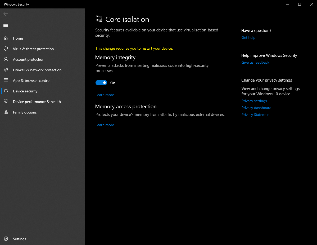The height and width of the screenshot is (245, 317).
Task: Turn off the Memory integrity toggle
Action: pyautogui.click(x=101, y=83)
